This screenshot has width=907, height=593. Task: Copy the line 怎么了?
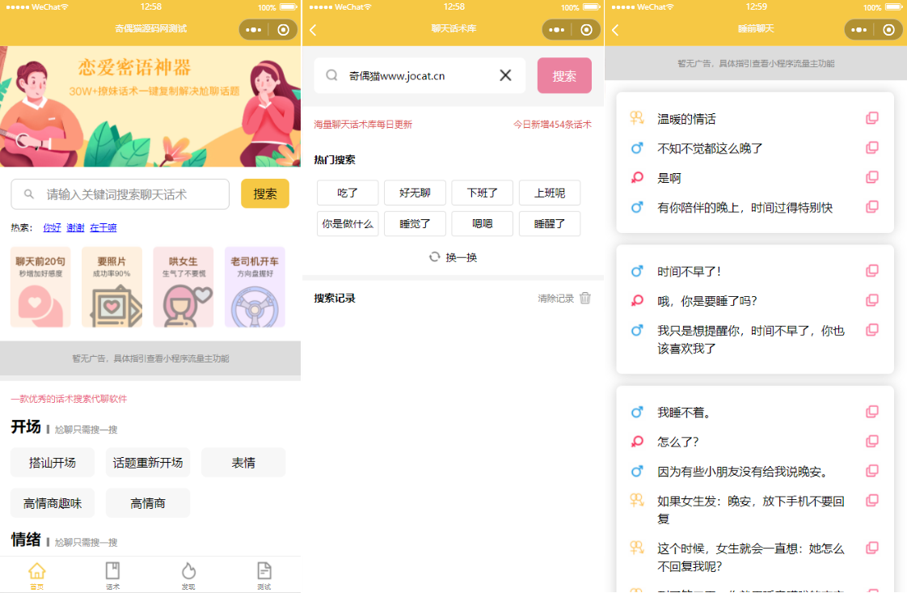point(872,441)
